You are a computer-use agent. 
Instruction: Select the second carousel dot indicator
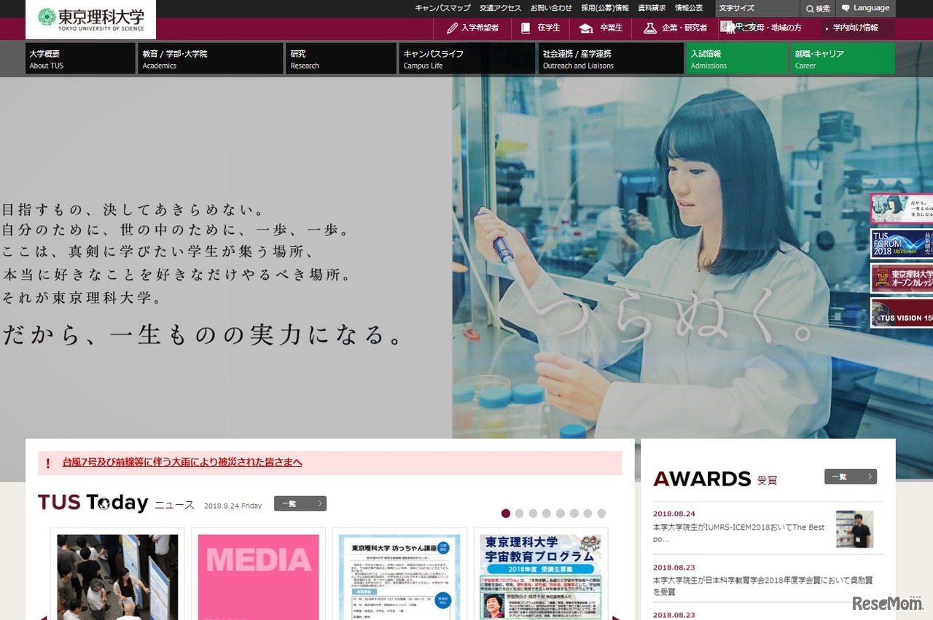[x=520, y=514]
